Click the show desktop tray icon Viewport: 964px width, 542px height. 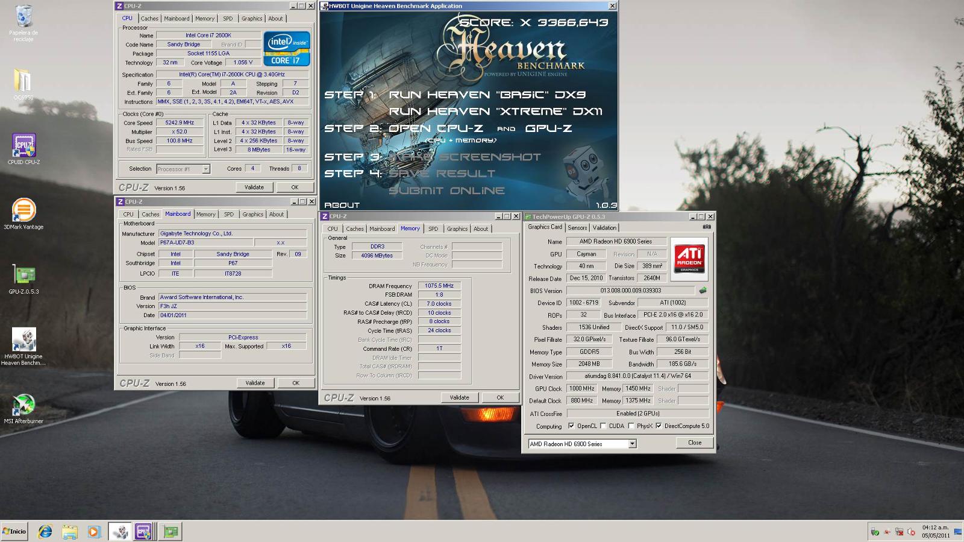coord(958,532)
